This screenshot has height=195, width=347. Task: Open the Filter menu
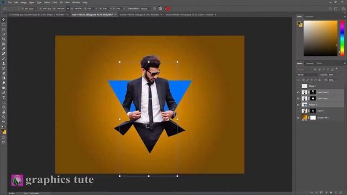[x=55, y=2]
